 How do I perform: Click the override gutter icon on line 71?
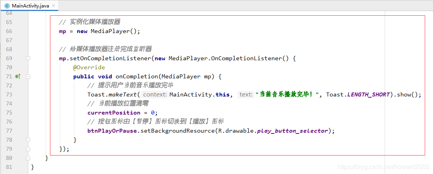pos(18,76)
